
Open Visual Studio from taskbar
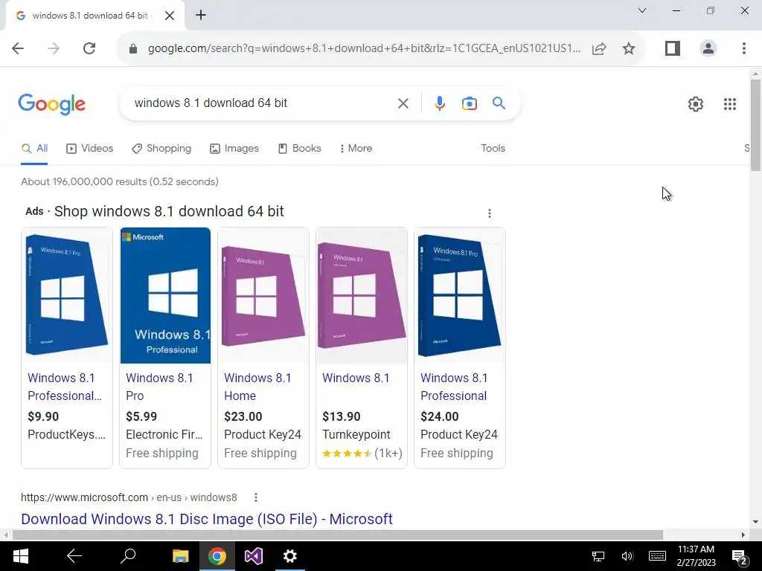click(x=253, y=556)
